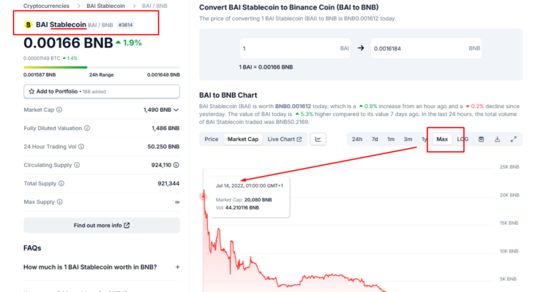Download chart data via download icon
The image size is (538, 292).
click(497, 139)
